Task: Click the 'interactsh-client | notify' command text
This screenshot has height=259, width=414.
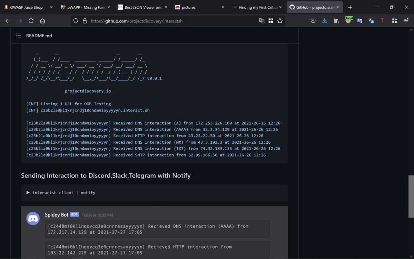Action: click(64, 193)
